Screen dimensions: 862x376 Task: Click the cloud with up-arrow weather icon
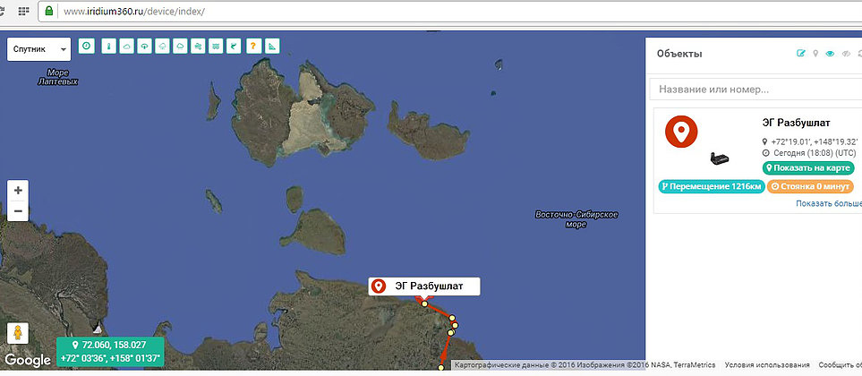(145, 47)
